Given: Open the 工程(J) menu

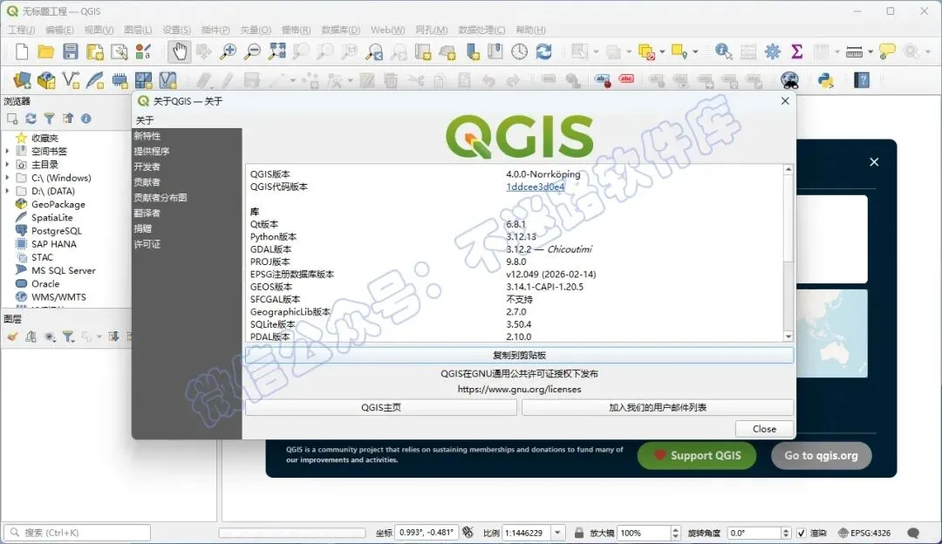Looking at the screenshot, I should coord(20,30).
